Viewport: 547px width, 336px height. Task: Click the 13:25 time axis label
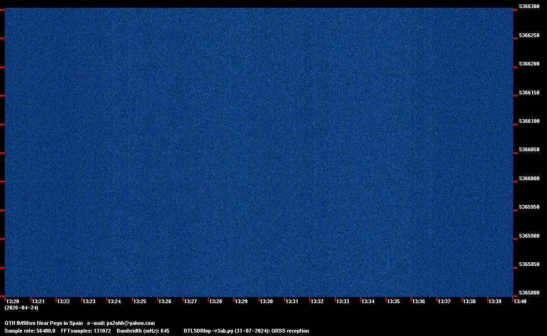[140, 301]
